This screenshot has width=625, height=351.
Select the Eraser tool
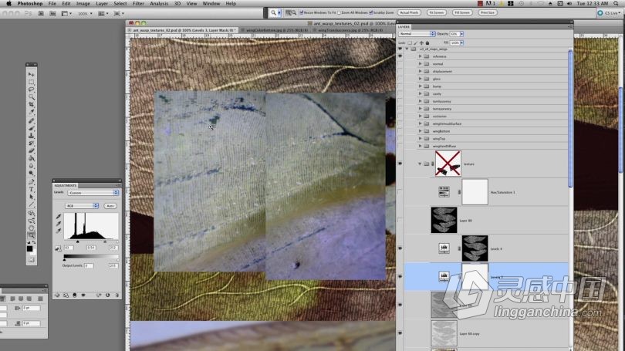click(x=31, y=151)
